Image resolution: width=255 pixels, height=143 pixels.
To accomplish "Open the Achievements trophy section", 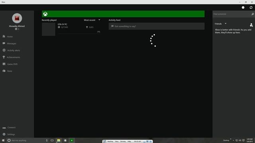I will tap(12, 57).
